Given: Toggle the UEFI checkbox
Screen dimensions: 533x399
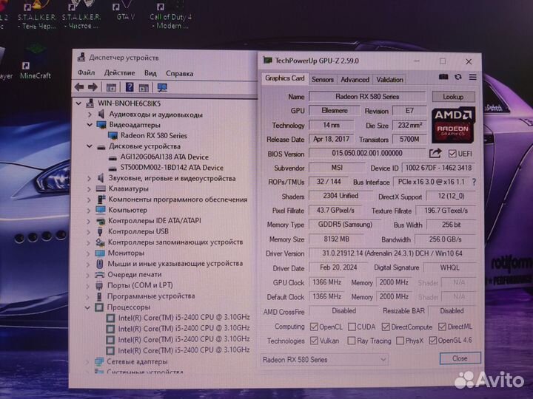Looking at the screenshot, I should pyautogui.click(x=452, y=154).
